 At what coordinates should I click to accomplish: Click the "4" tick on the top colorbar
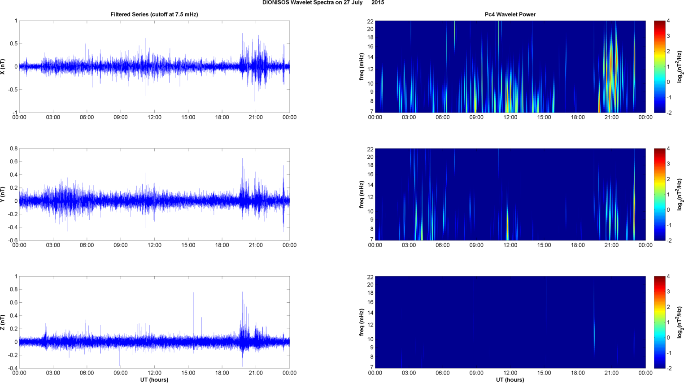point(668,21)
